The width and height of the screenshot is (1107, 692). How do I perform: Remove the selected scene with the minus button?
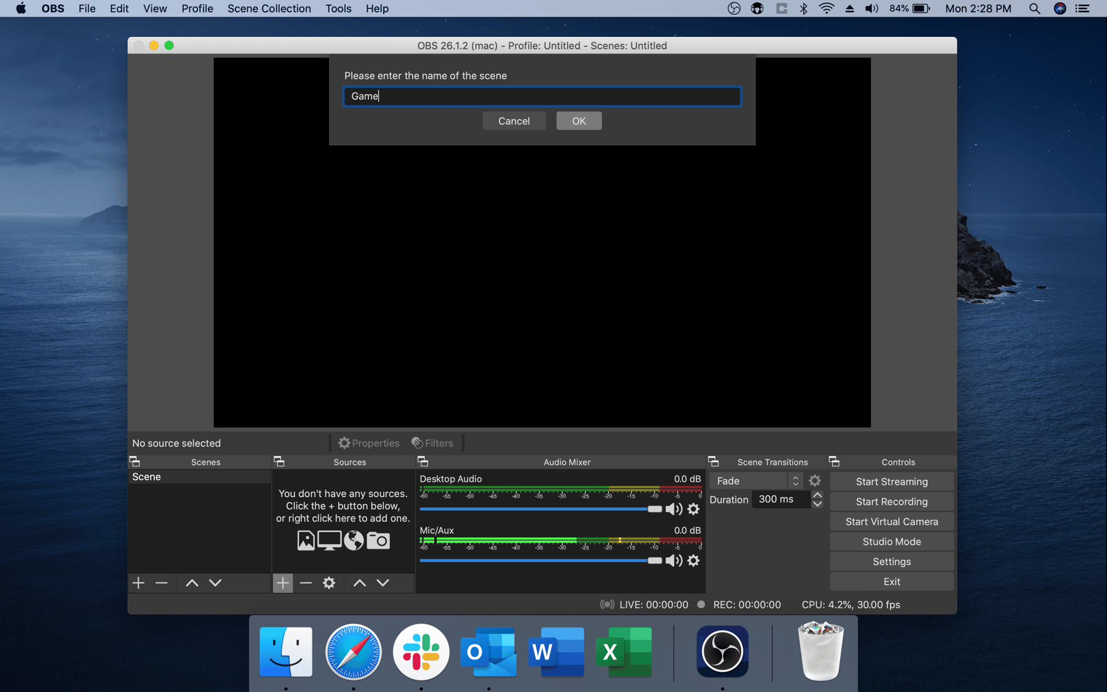(161, 583)
